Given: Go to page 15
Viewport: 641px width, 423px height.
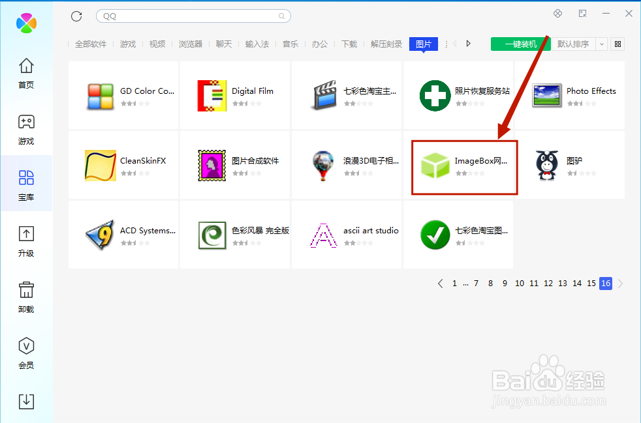Looking at the screenshot, I should pyautogui.click(x=591, y=284).
